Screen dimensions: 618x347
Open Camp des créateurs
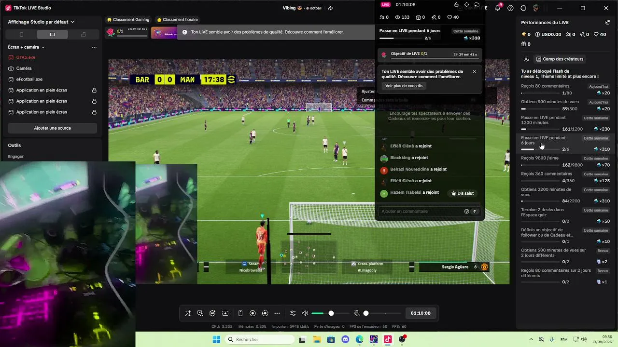(x=560, y=59)
